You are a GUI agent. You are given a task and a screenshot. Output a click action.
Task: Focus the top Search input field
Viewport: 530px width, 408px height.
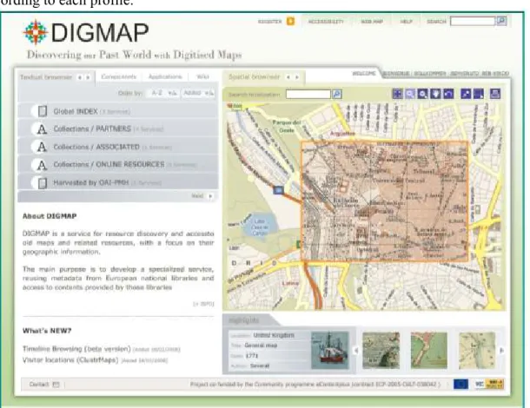click(473, 22)
